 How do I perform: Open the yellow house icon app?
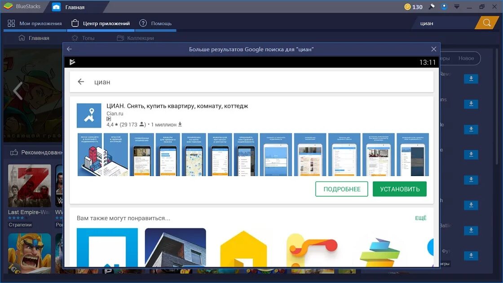243,248
